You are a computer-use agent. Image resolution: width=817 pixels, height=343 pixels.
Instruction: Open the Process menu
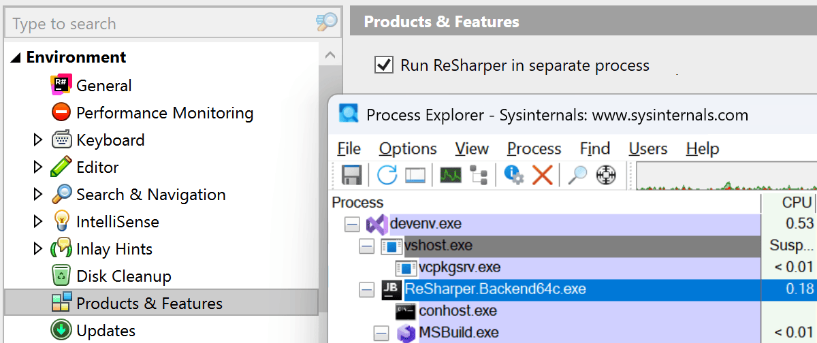click(x=534, y=148)
